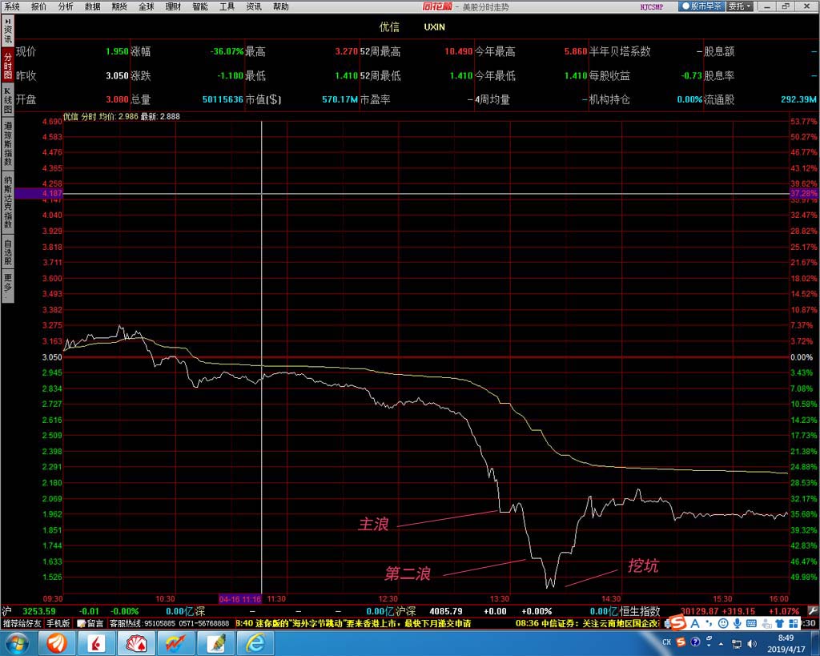Select the 分时图 sidebar tab
Viewport: 820px width, 656px height.
[8, 65]
